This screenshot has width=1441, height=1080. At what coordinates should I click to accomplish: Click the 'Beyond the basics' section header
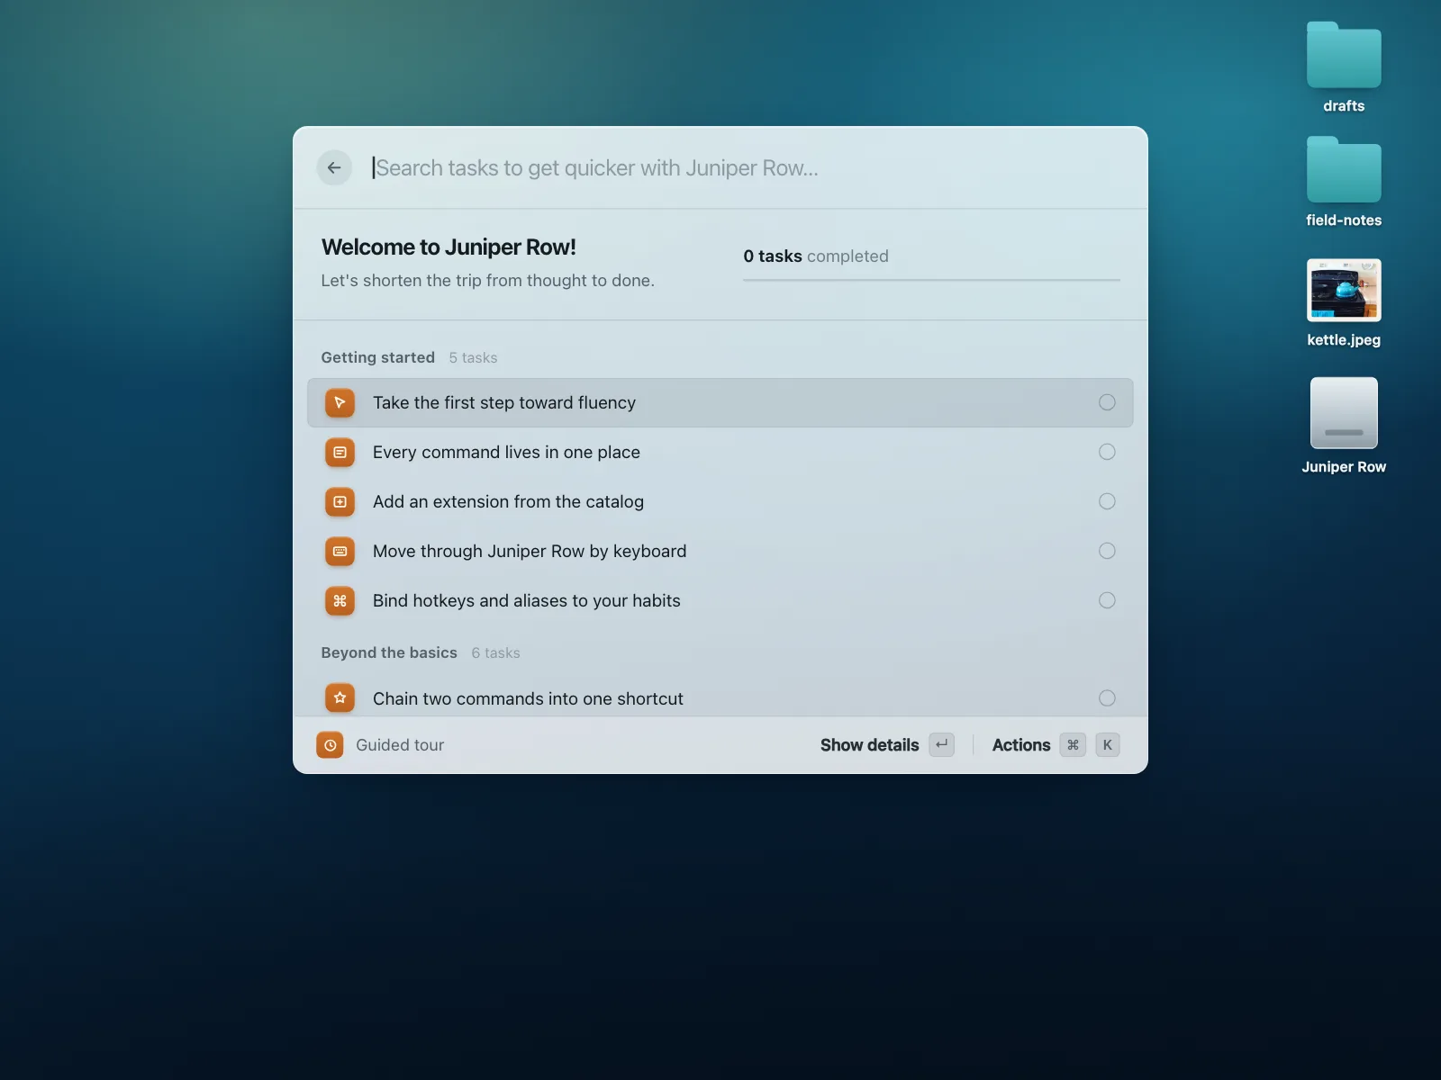pos(389,652)
